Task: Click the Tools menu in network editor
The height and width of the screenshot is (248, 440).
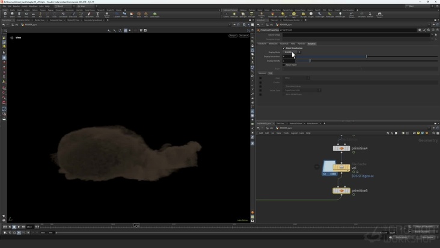Action: [286, 133]
